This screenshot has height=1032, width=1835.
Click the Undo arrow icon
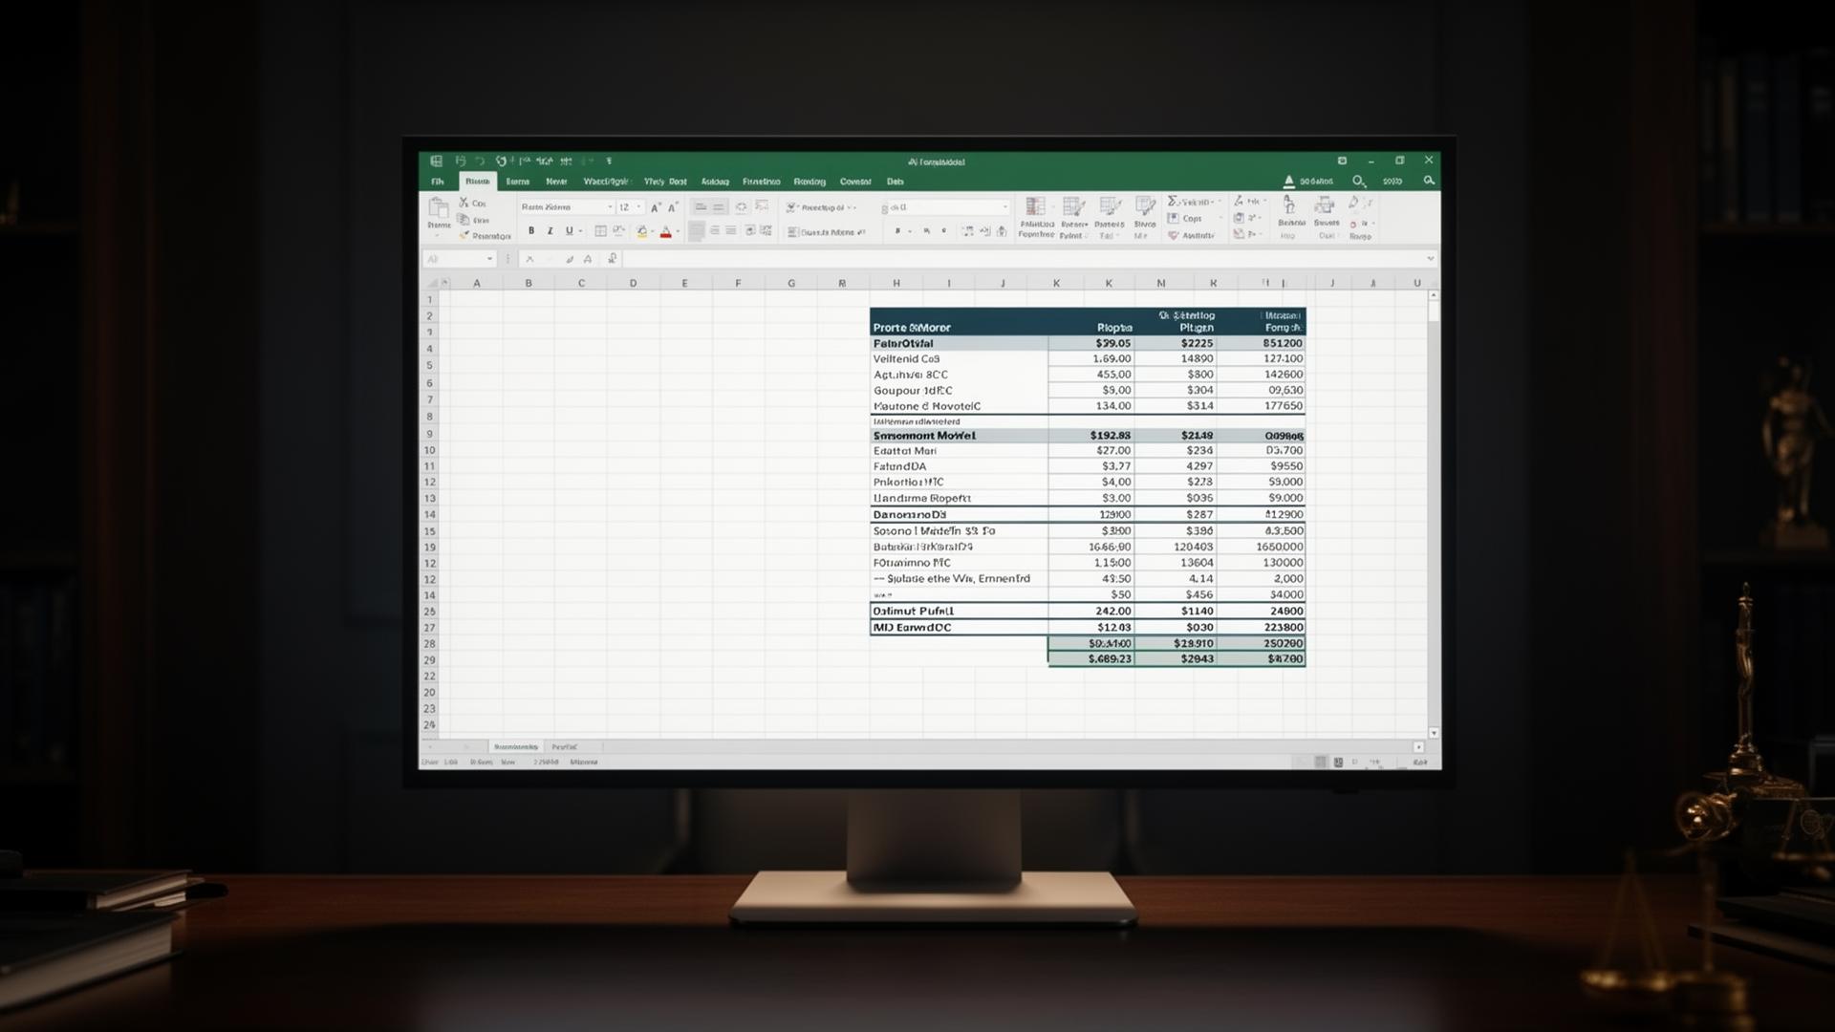coord(480,161)
